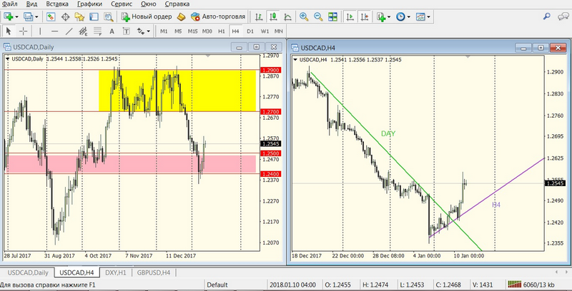
Task: Tile chart windows with the grid icon
Action: 332,16
